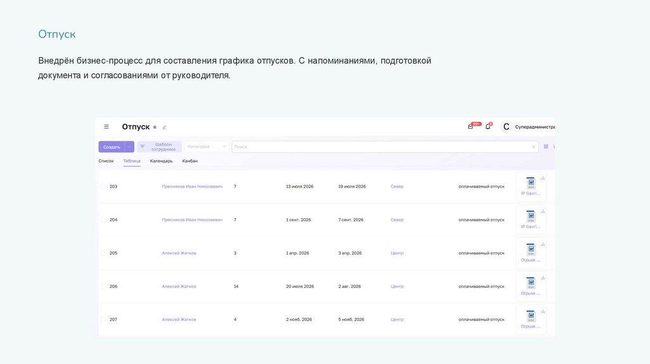Click the grid view icon right of search
Image resolution: width=650 pixels, height=364 pixels.
[x=546, y=146]
